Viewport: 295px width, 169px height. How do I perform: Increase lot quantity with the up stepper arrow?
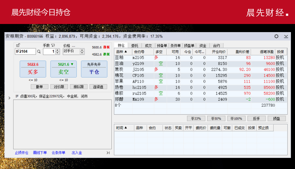tap(57, 50)
